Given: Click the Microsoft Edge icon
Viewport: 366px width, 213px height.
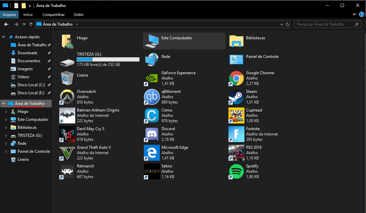Looking at the screenshot, I should pyautogui.click(x=152, y=153).
